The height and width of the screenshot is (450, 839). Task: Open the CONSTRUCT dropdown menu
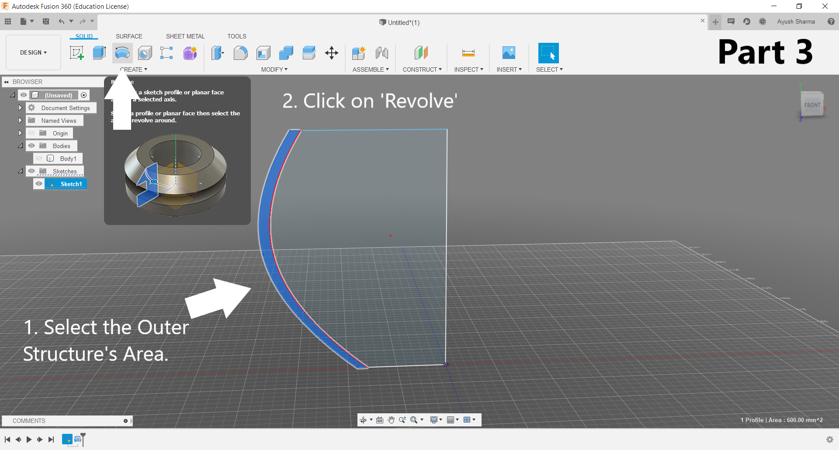coord(422,69)
